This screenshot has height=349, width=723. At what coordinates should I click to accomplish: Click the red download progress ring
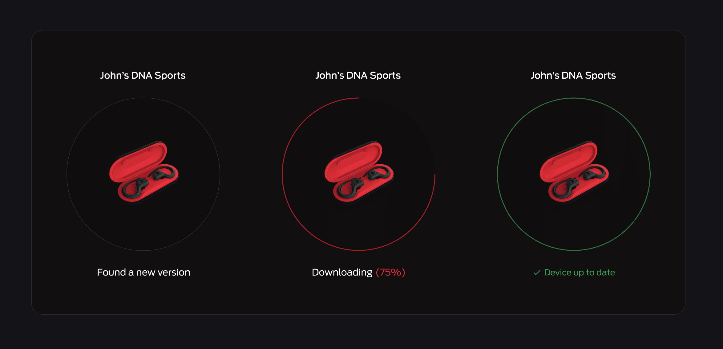[282, 174]
